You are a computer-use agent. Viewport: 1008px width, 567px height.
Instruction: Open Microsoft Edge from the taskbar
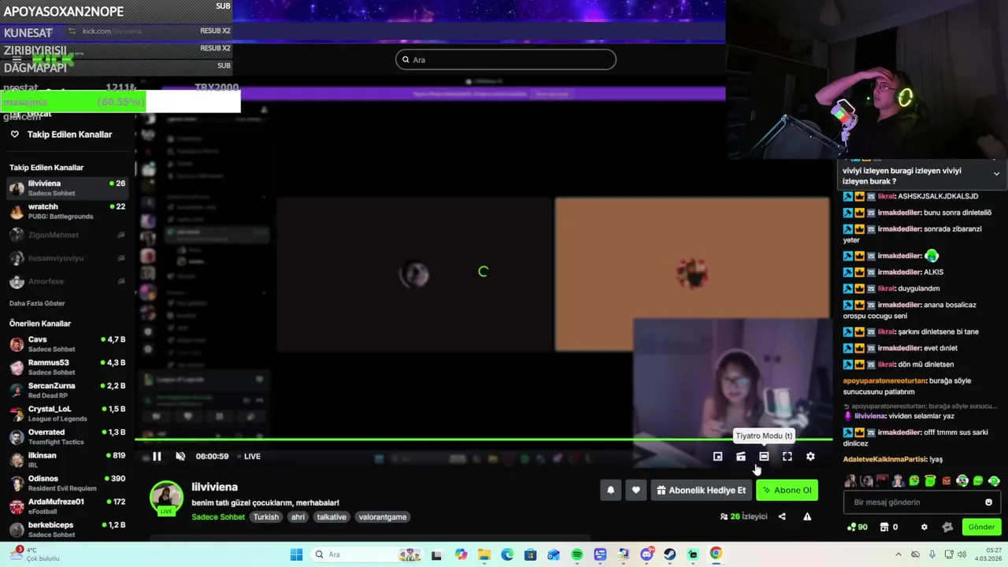(507, 554)
